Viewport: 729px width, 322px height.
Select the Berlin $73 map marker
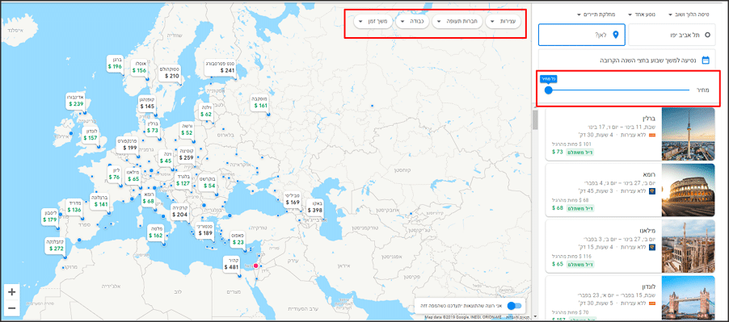153,128
